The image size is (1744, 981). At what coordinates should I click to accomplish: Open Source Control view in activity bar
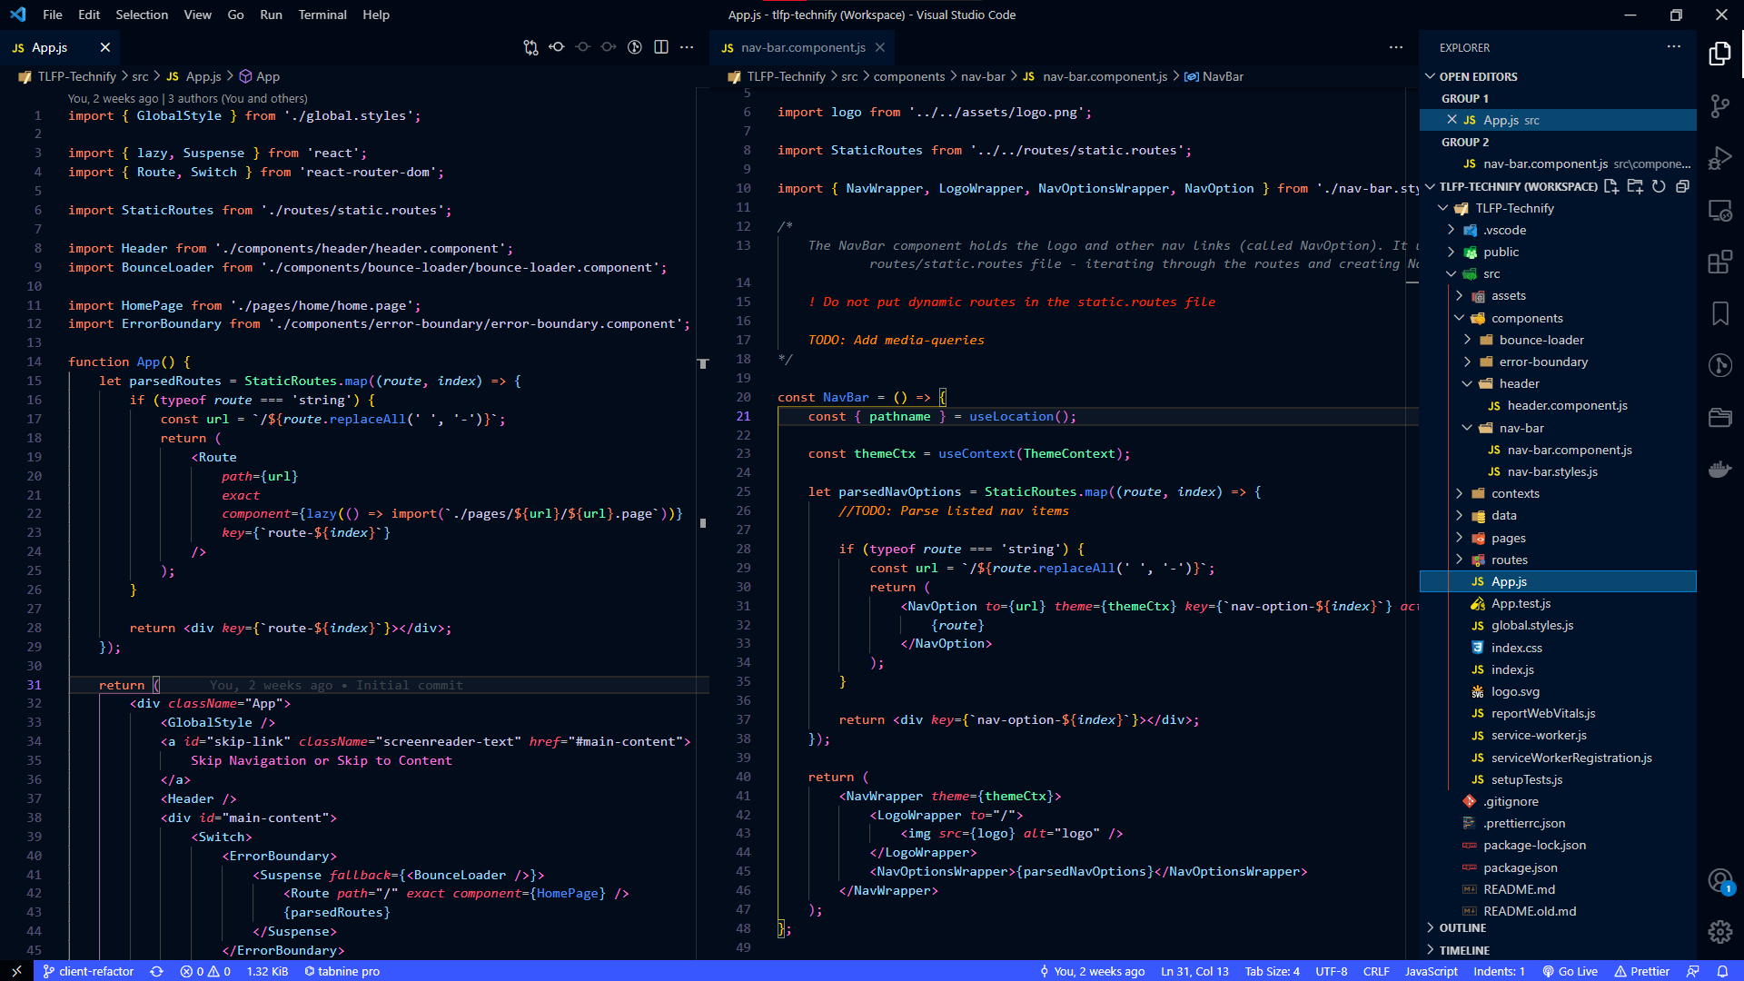click(x=1719, y=106)
